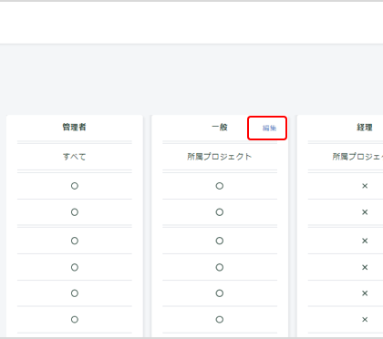This screenshot has width=383, height=339.
Task: Click 所属プロジェクト cell under 一般
Action: point(220,157)
